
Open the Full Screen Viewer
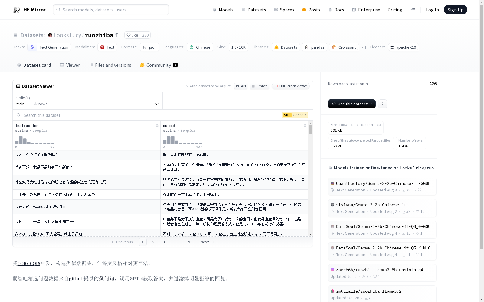(x=291, y=86)
